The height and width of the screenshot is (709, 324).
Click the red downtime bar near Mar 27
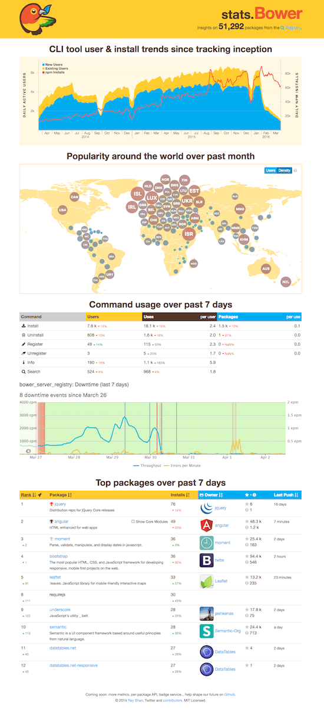pyautogui.click(x=41, y=428)
